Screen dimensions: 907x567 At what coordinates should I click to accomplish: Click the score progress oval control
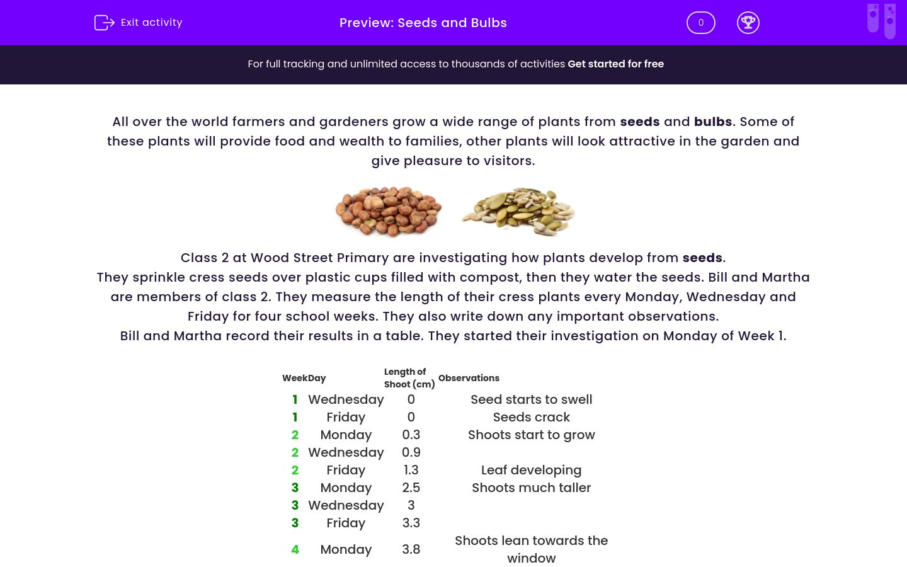click(700, 22)
